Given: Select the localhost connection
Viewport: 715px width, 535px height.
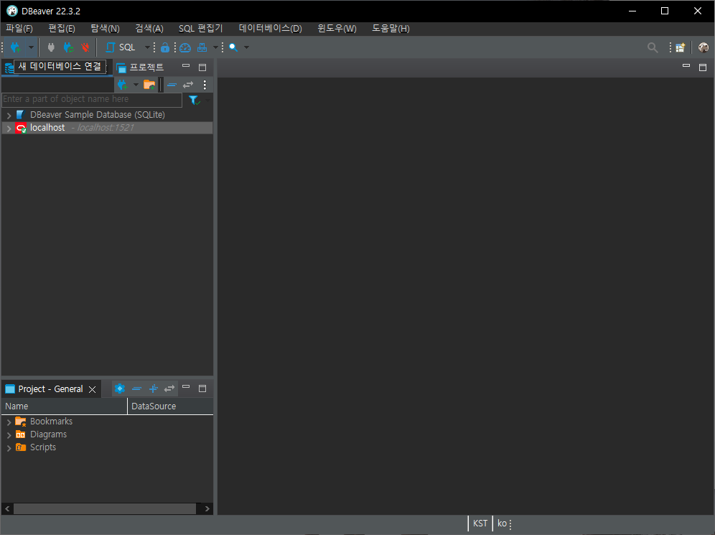Looking at the screenshot, I should [x=47, y=128].
